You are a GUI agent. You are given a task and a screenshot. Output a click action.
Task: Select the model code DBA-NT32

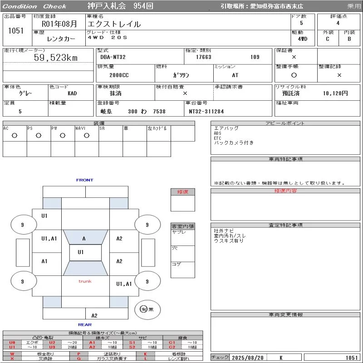[113, 57]
